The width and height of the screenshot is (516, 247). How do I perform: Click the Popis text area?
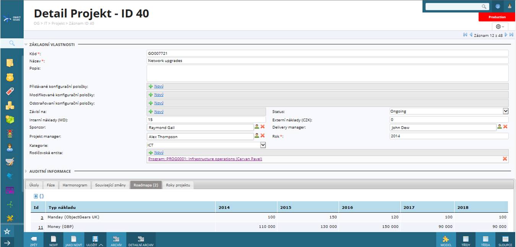[x=328, y=73]
